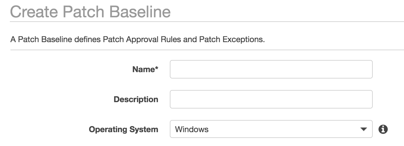Focus the Description text box
Image resolution: width=404 pixels, height=146 pixels.
point(271,99)
